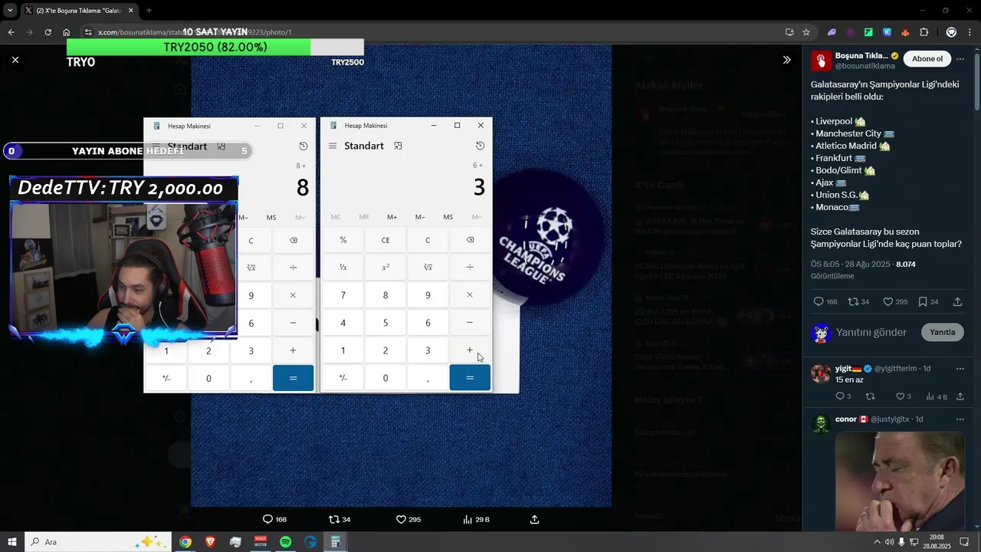Image resolution: width=981 pixels, height=552 pixels.
Task: Open a new browser tab
Action: 149,11
